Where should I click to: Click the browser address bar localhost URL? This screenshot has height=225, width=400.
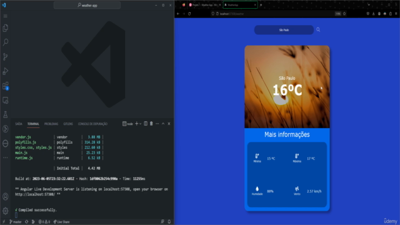tap(232, 14)
